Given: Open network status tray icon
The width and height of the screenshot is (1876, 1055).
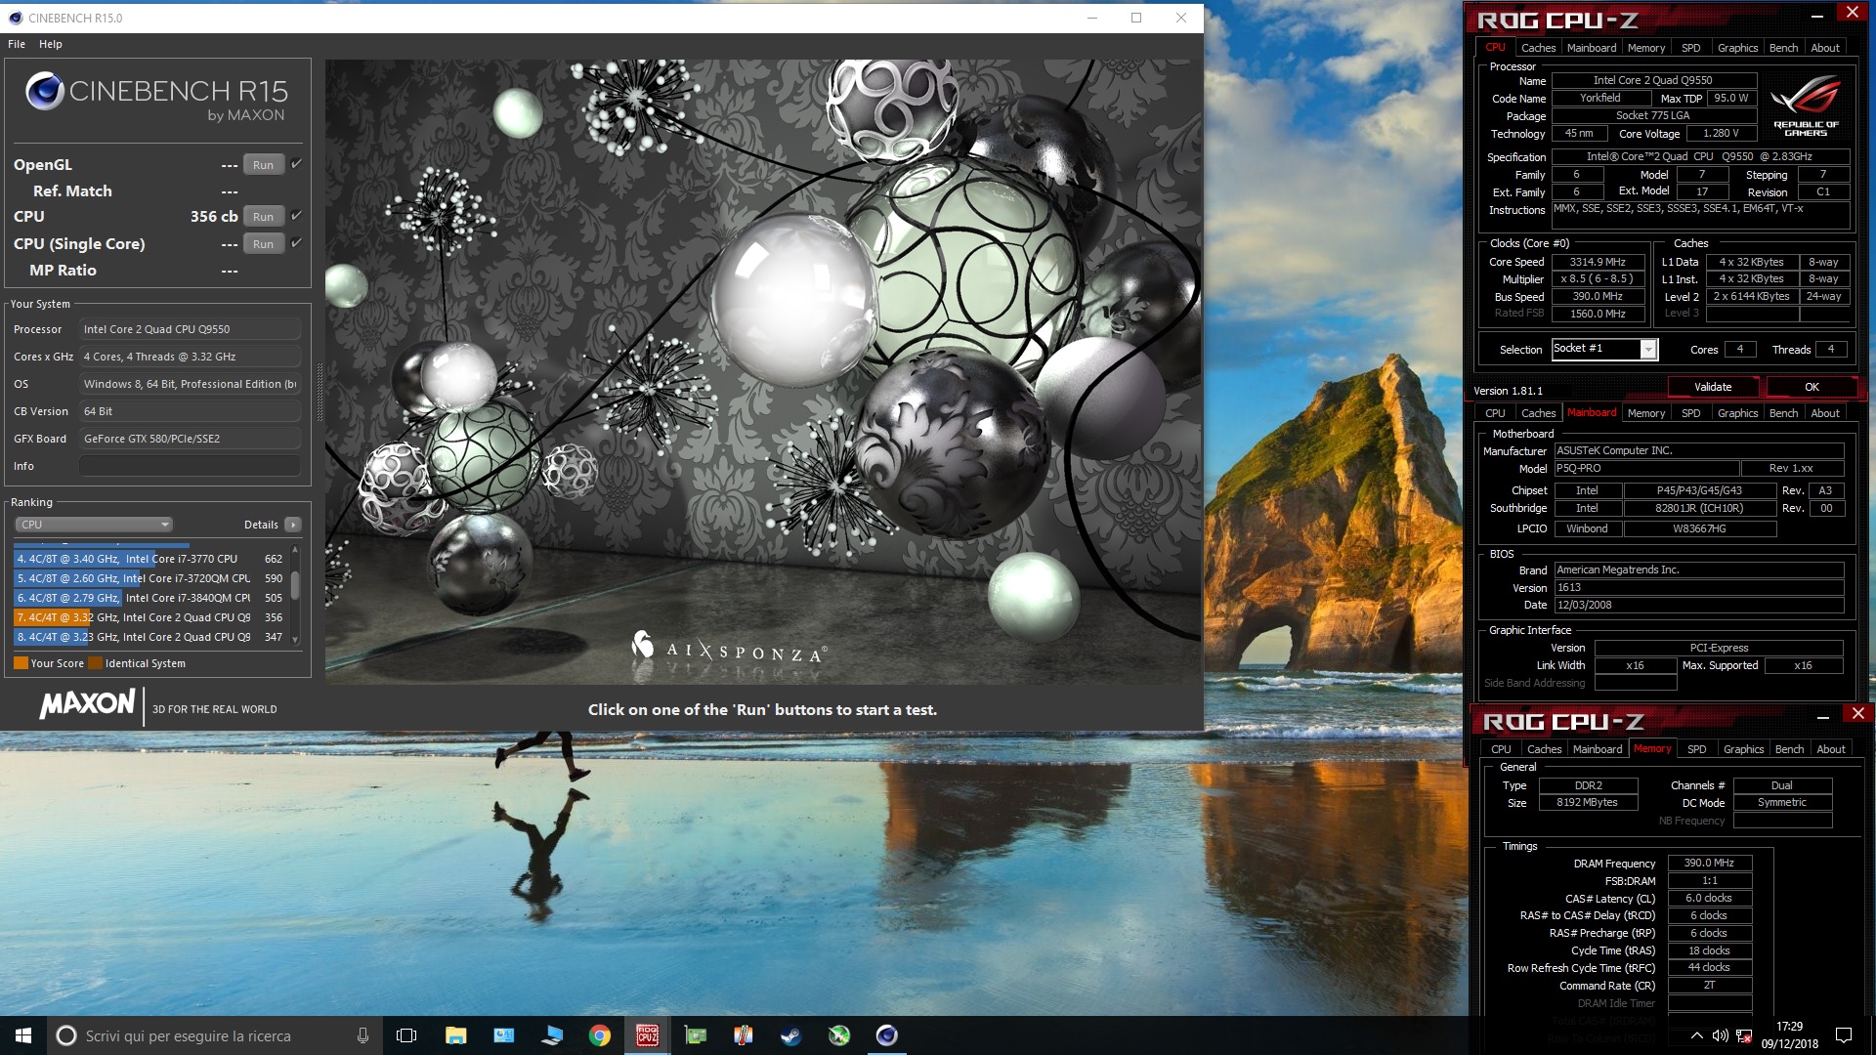Looking at the screenshot, I should tap(1744, 1035).
